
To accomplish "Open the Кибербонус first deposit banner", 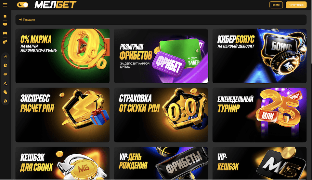I will tap(259, 56).
